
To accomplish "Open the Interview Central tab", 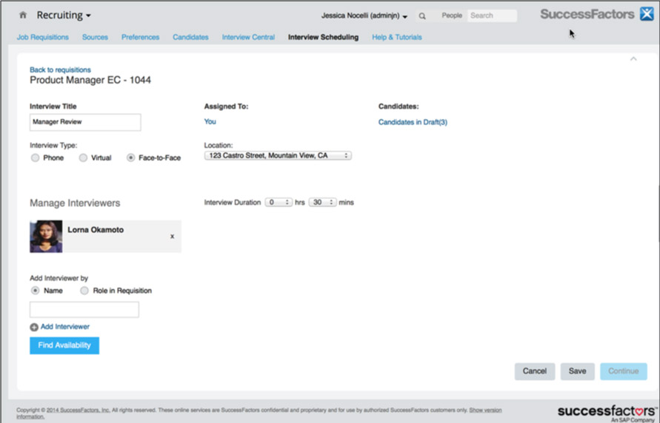I will point(248,37).
